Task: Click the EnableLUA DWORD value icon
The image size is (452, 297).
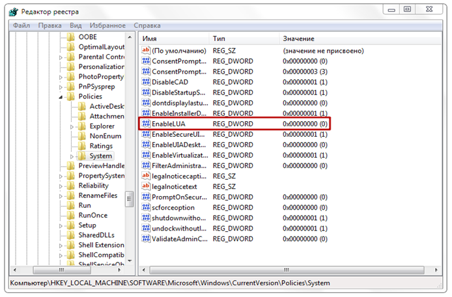Action: [x=146, y=124]
